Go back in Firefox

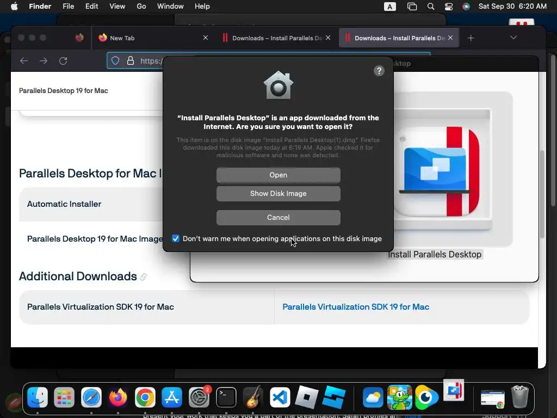24,61
